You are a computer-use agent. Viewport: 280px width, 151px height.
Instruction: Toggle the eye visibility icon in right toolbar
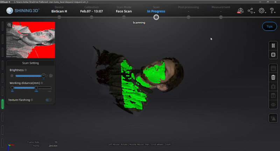(x=273, y=105)
